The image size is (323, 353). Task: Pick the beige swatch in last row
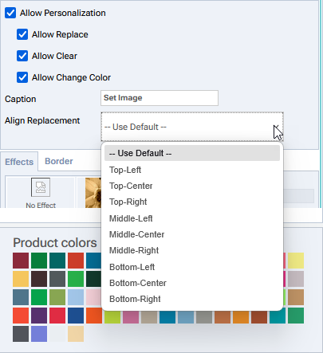76,334
